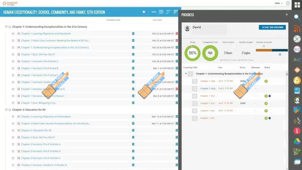Click the VIEW option in course header

point(154,12)
